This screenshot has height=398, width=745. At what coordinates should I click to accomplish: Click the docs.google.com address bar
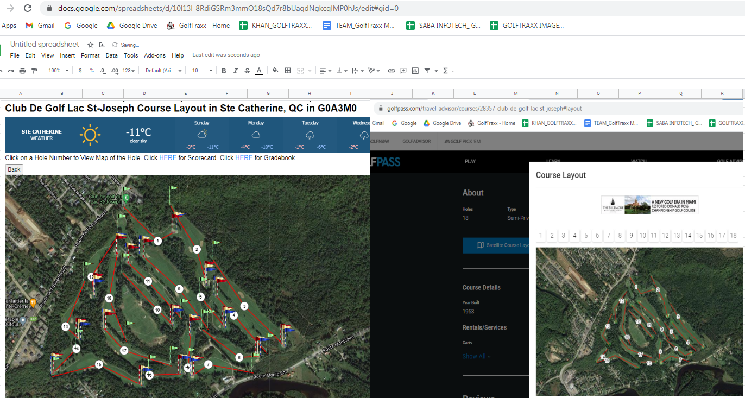[228, 9]
